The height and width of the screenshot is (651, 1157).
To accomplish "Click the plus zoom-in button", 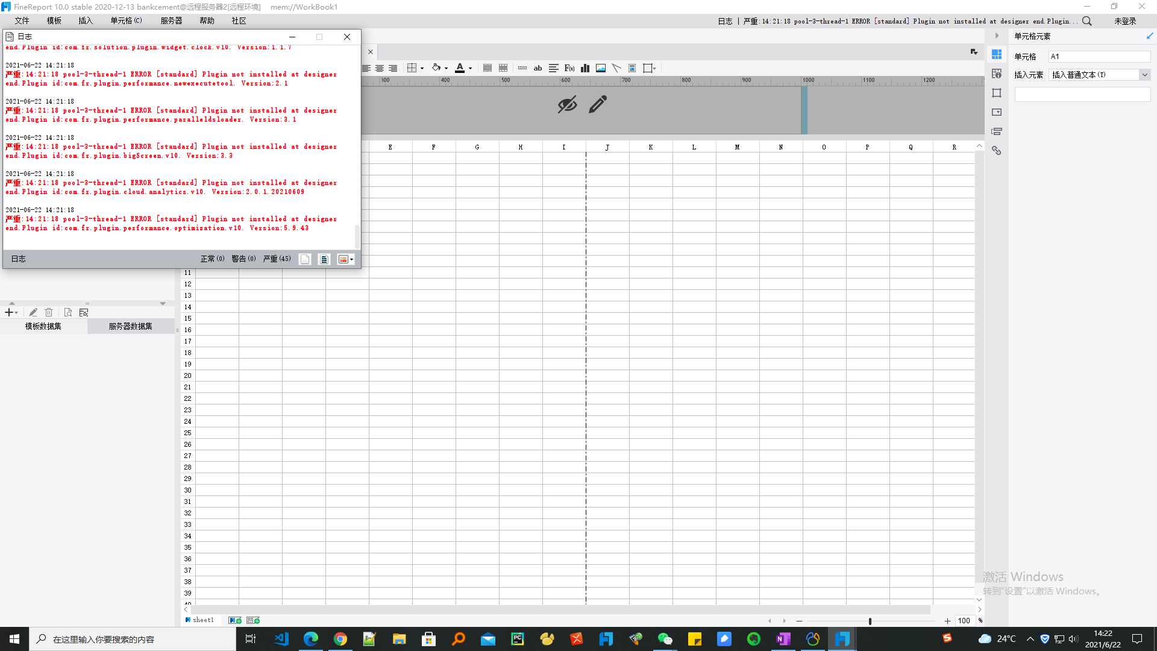I will coord(947,621).
